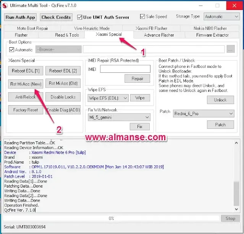The height and width of the screenshot is (234, 244).
Task: Click Fix Wifi/Network button
Action: (140, 127)
